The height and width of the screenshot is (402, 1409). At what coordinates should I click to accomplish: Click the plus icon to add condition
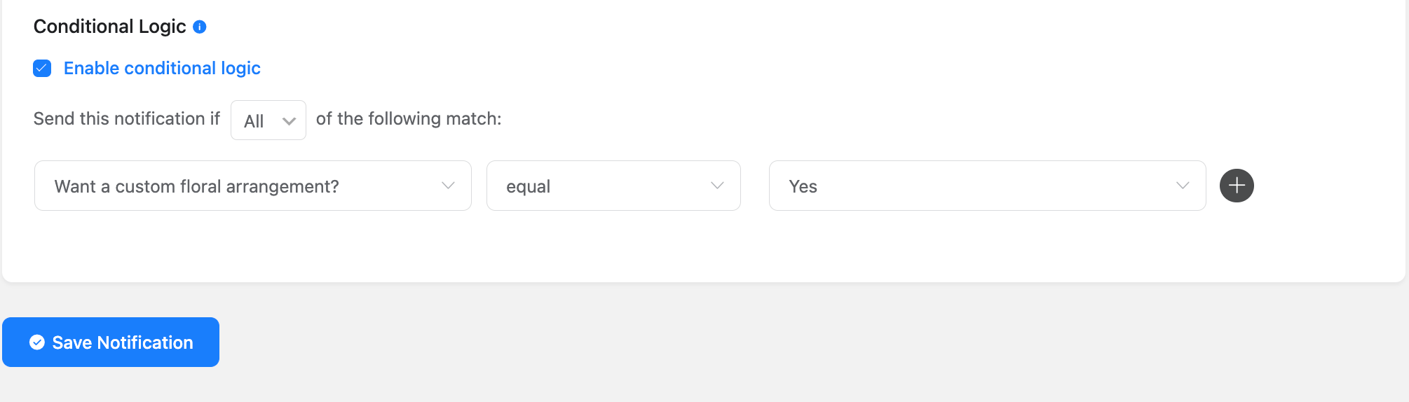1237,186
